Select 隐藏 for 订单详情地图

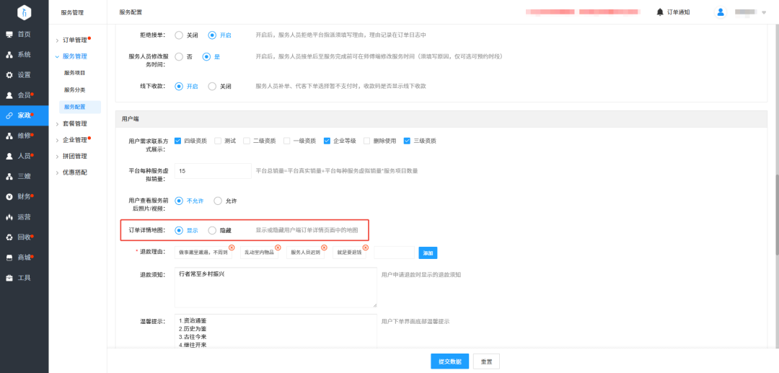pyautogui.click(x=212, y=230)
